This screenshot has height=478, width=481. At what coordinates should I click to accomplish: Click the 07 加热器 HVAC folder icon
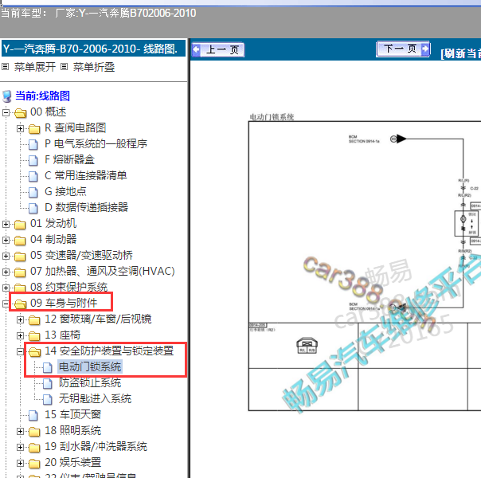[20, 272]
